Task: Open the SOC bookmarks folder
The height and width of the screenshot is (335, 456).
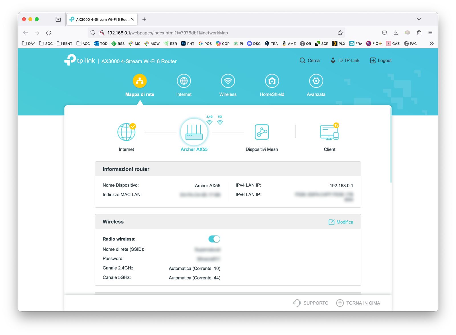Action: 46,44
